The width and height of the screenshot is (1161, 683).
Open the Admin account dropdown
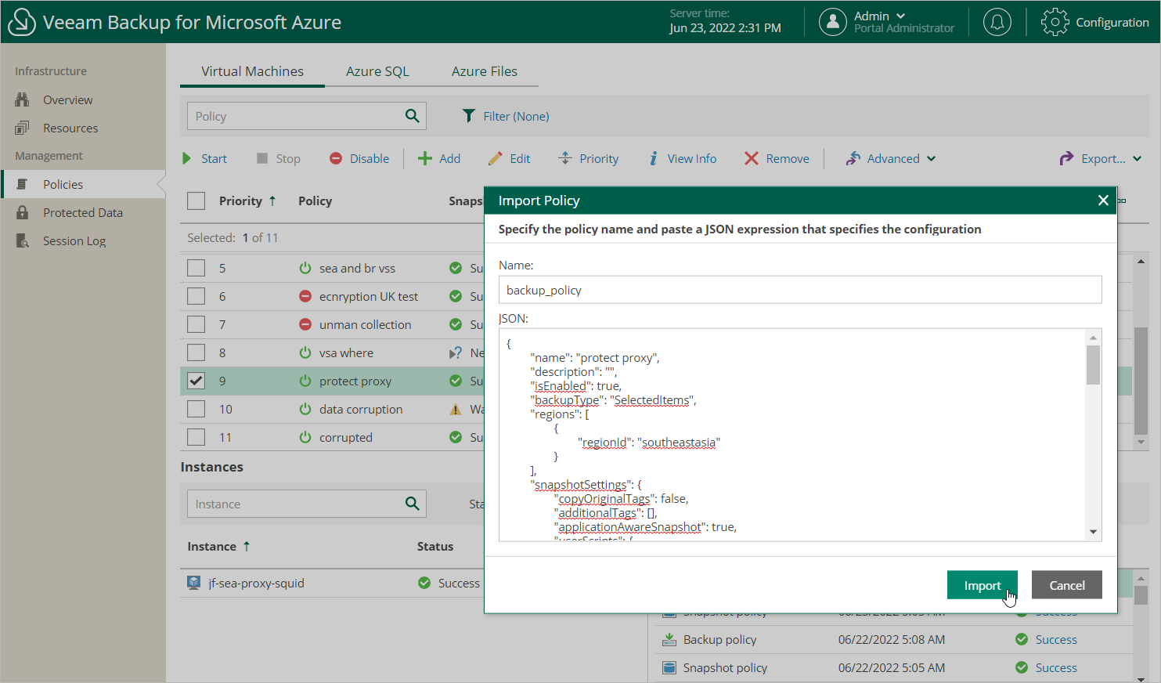click(x=900, y=16)
